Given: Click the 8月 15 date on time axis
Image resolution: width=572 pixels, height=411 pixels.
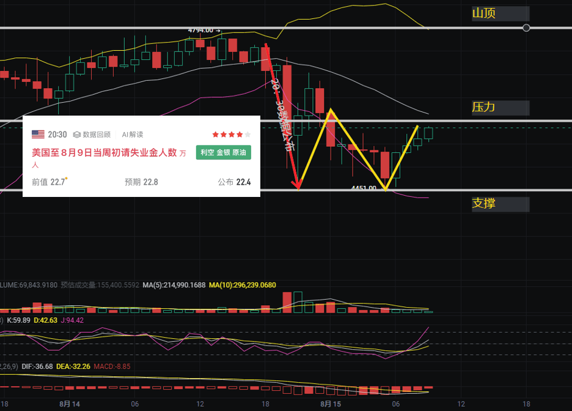Looking at the screenshot, I should (x=331, y=404).
